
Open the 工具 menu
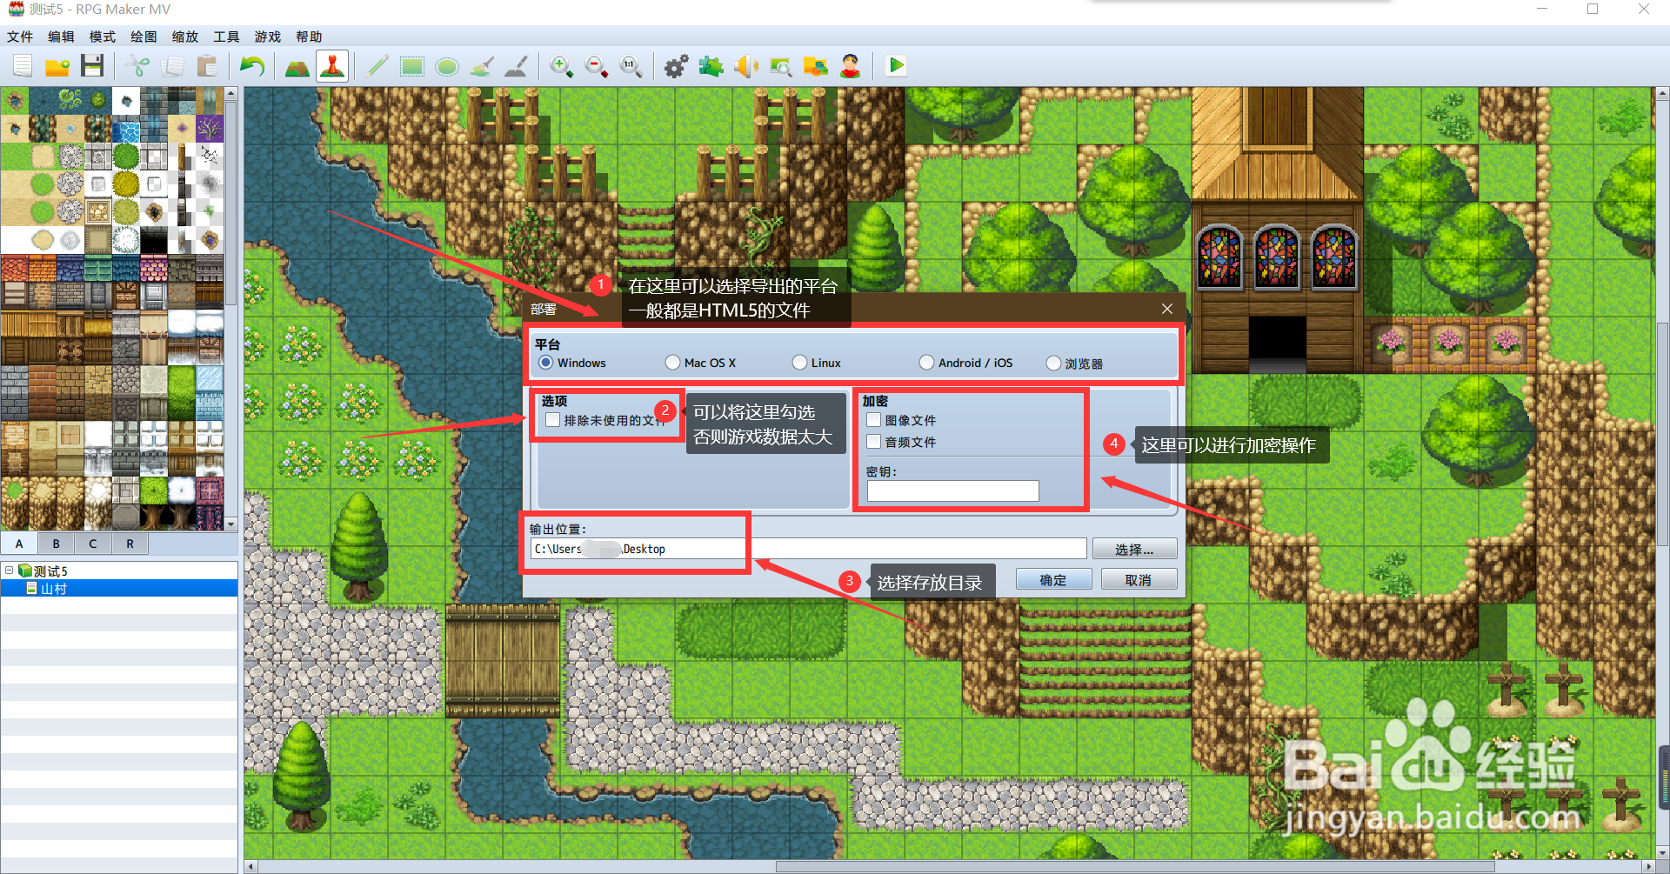226,37
